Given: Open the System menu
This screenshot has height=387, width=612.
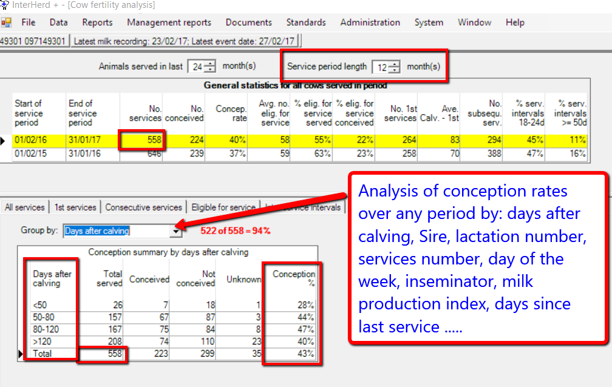Looking at the screenshot, I should [429, 22].
